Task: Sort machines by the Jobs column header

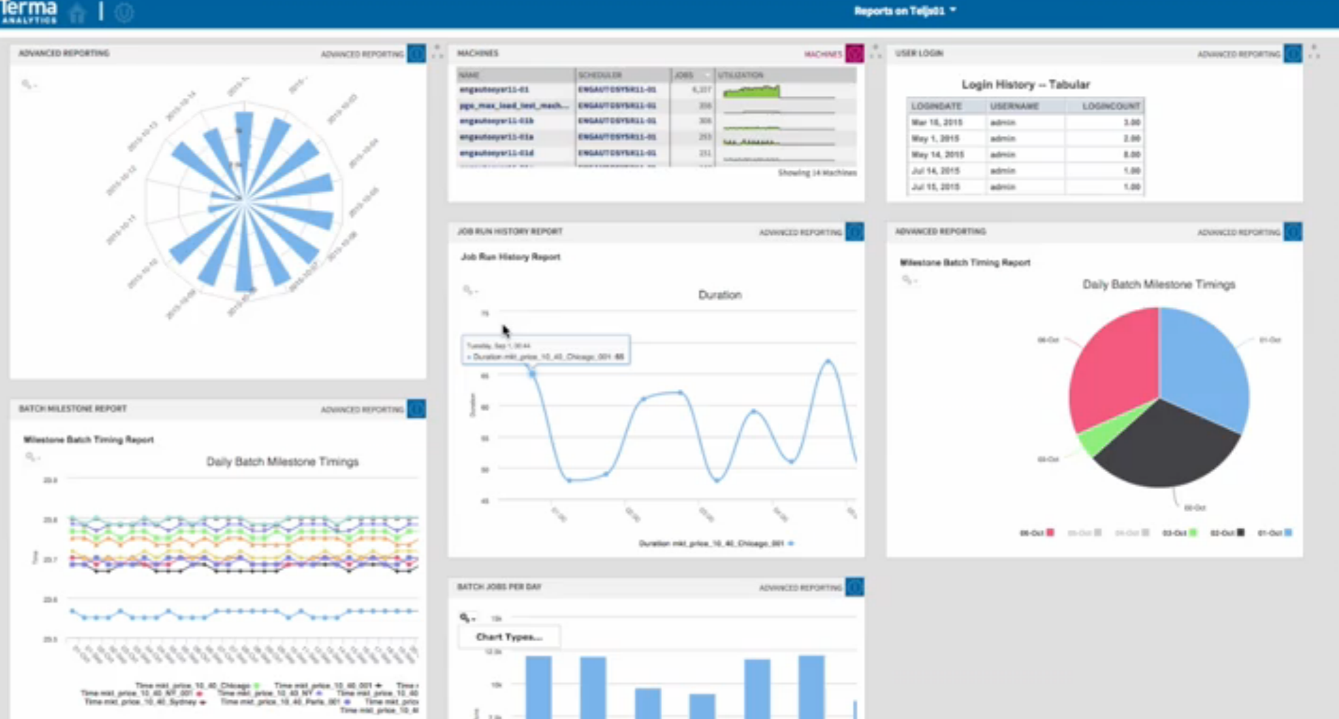Action: [685, 75]
